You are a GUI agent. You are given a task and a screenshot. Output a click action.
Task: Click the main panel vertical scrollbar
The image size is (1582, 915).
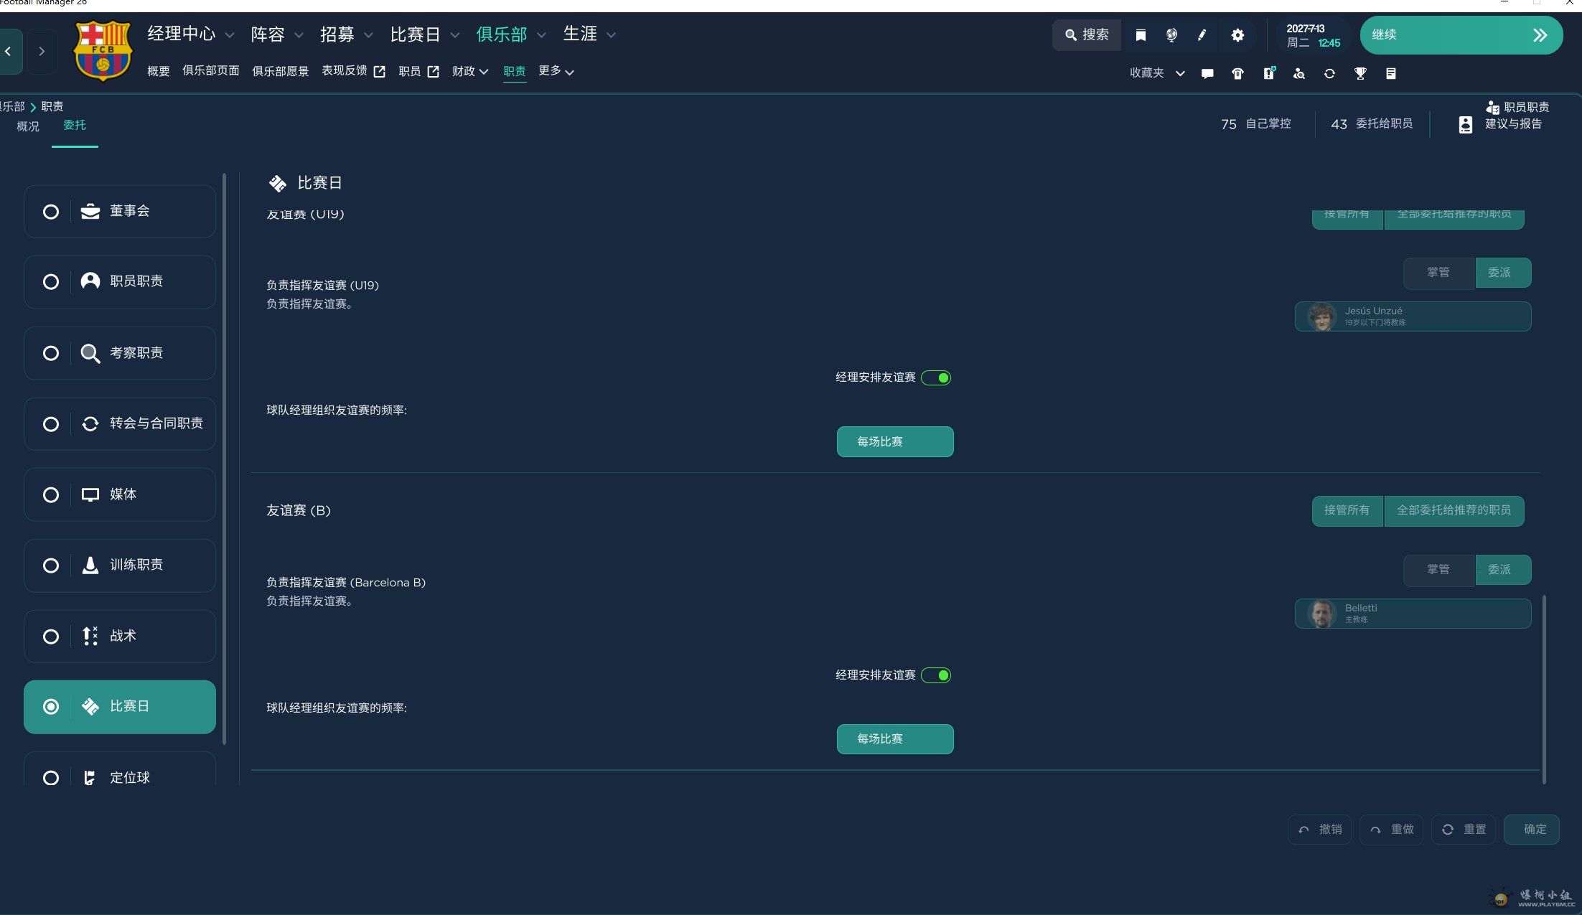1544,689
